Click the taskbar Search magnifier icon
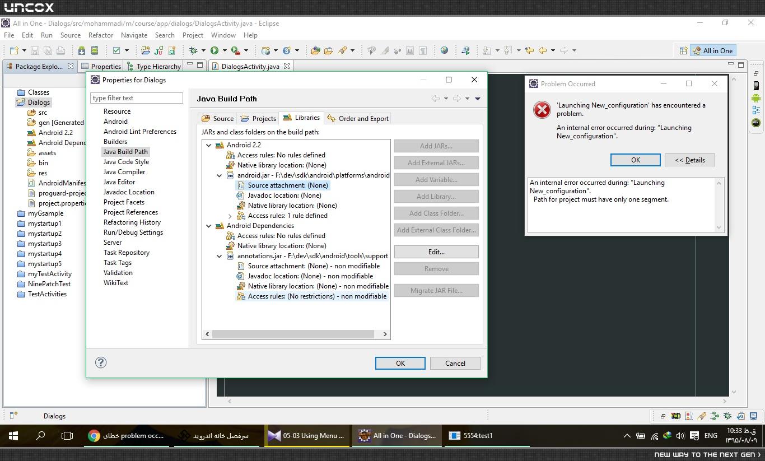 pyautogui.click(x=40, y=435)
